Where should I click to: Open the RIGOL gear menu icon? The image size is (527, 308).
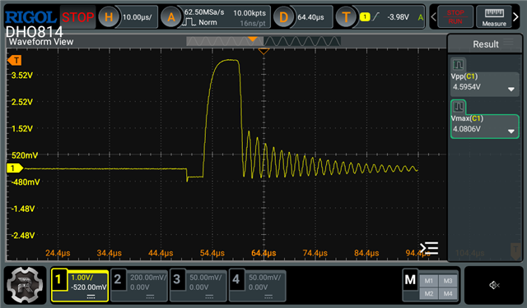click(x=25, y=285)
